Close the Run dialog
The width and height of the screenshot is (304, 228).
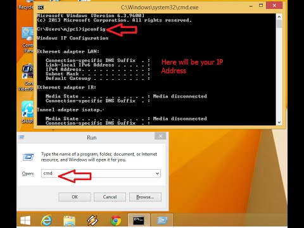click(x=160, y=136)
